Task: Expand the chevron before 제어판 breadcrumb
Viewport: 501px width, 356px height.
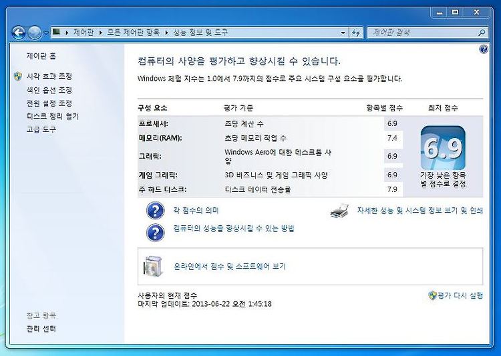Action: pos(67,32)
